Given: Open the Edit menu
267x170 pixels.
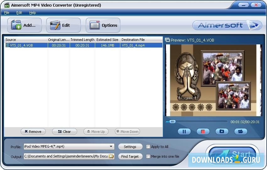Looking at the screenshot, I should [19, 13].
